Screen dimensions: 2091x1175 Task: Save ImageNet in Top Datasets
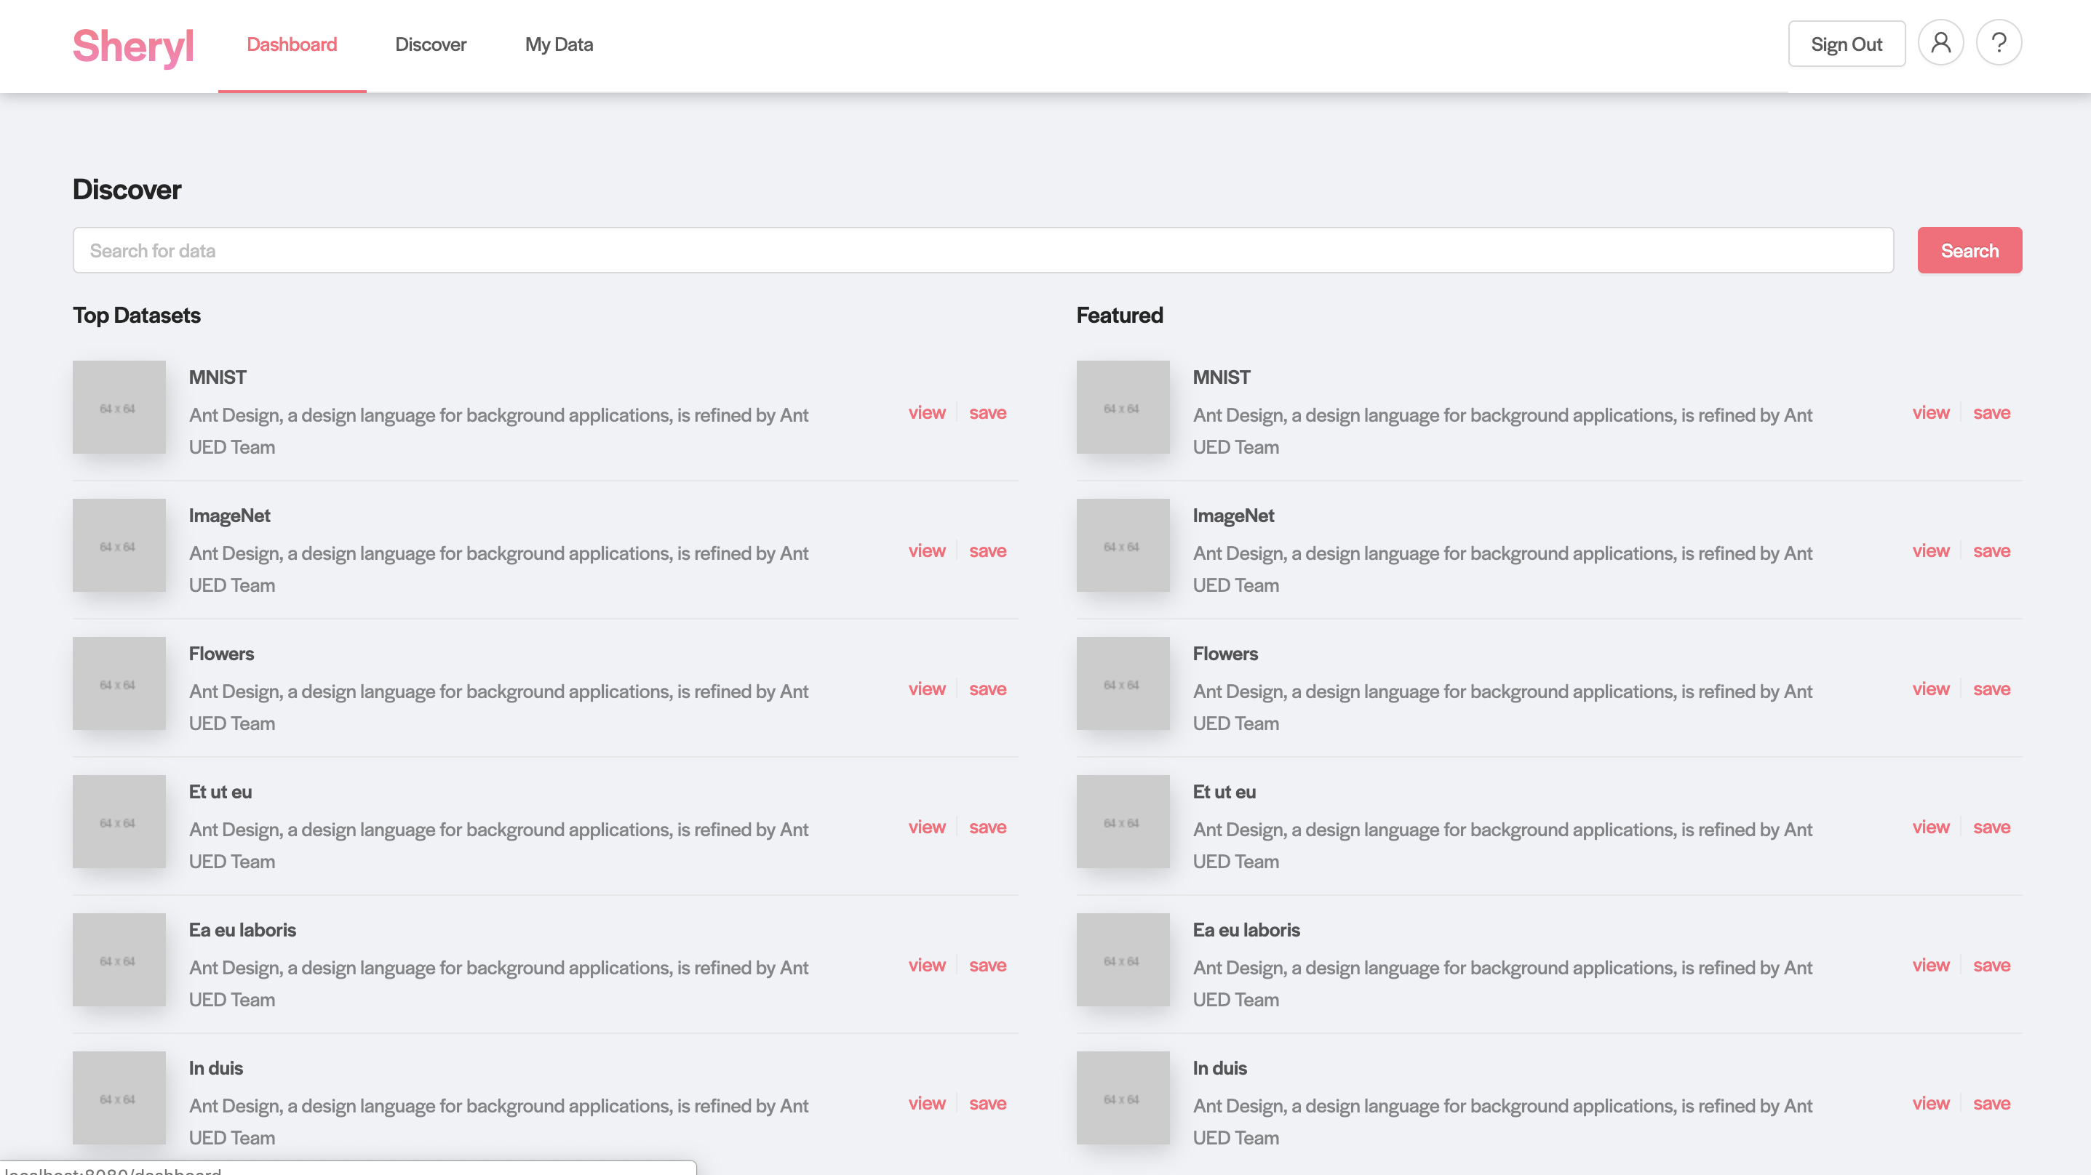click(987, 551)
